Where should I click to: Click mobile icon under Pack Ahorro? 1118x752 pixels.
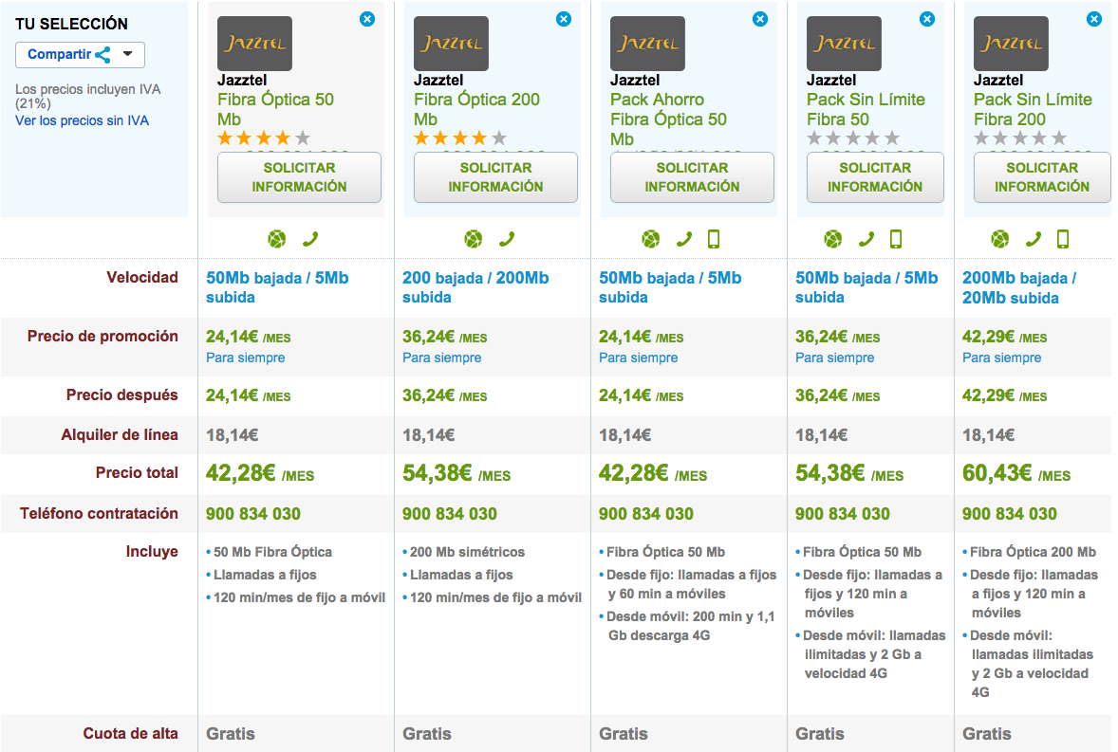point(714,239)
